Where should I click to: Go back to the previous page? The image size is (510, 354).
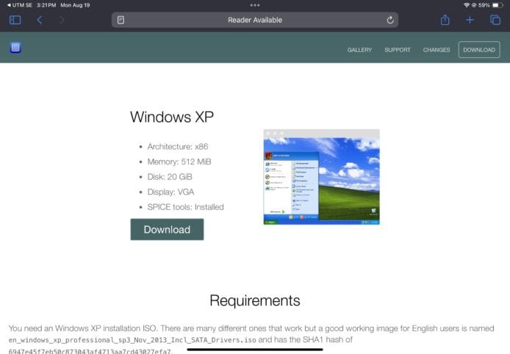(40, 20)
